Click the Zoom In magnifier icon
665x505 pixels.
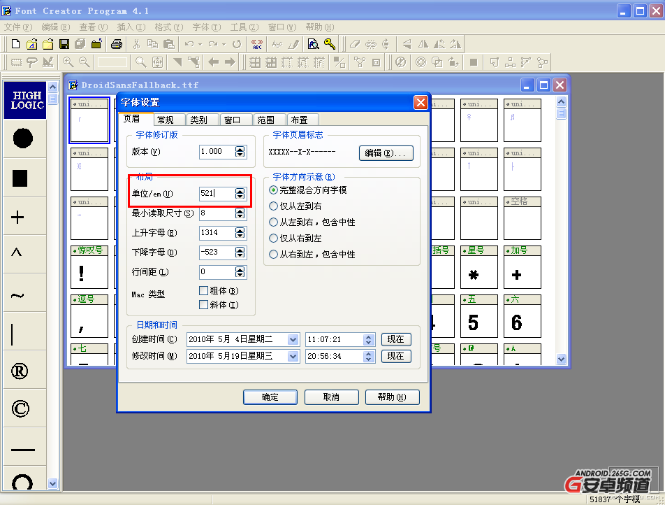coord(67,62)
